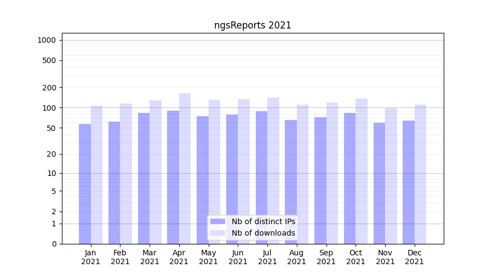
Task: Click the Sep 2021 x-axis label
Action: click(x=326, y=257)
